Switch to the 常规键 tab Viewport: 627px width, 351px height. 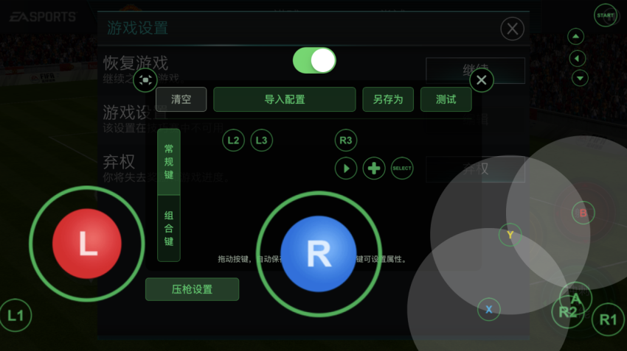169,162
